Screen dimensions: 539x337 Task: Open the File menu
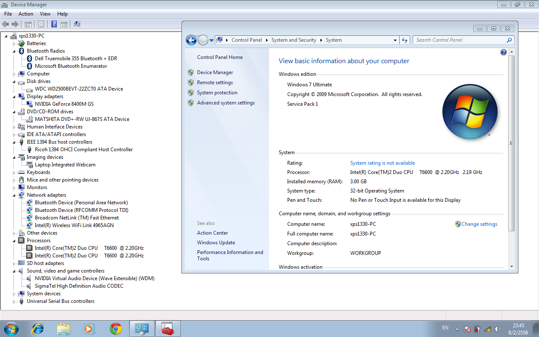point(8,14)
